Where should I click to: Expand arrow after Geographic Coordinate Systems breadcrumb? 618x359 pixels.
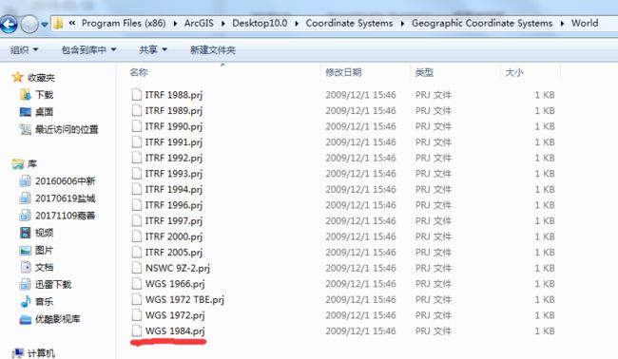pos(562,24)
